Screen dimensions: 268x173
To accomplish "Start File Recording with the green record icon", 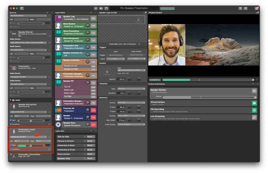I will click(254, 110).
